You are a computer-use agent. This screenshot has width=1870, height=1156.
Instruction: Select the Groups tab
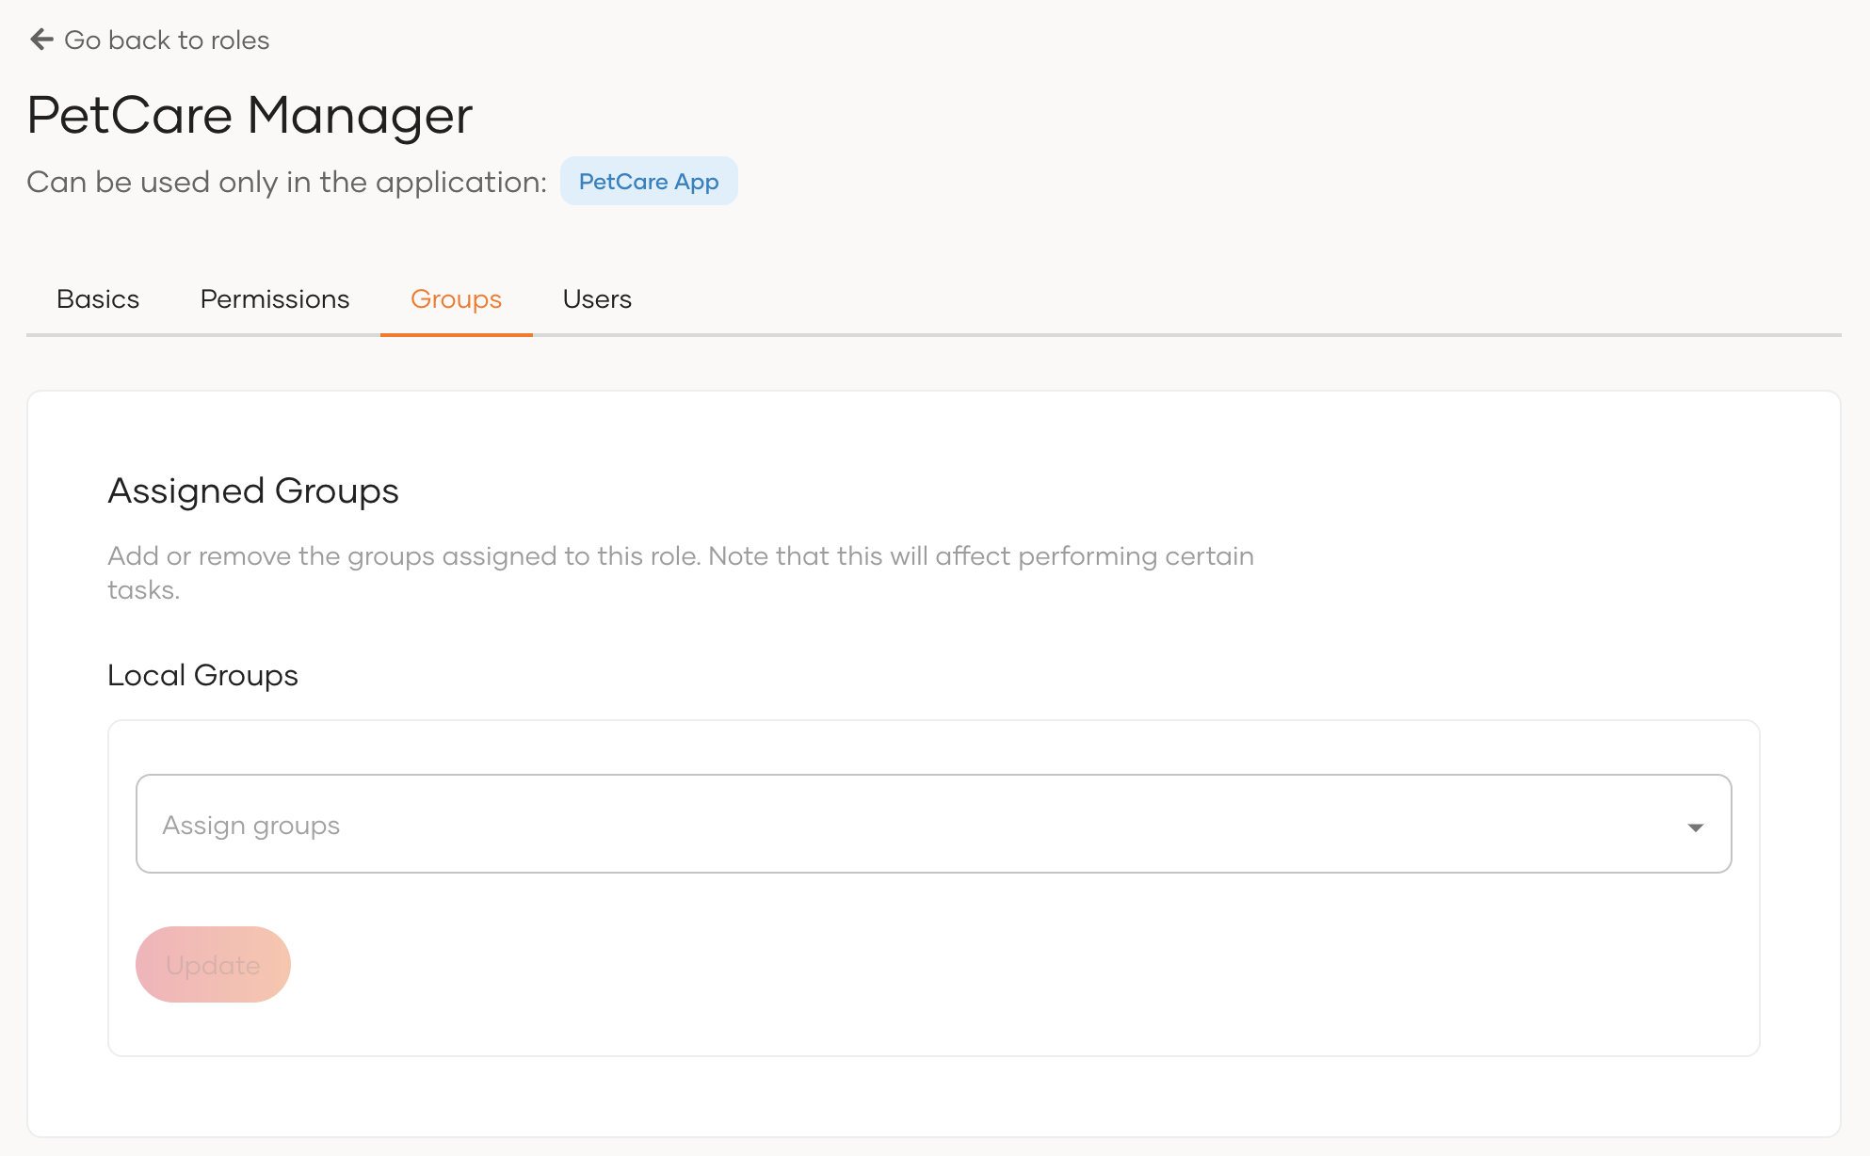pos(455,298)
